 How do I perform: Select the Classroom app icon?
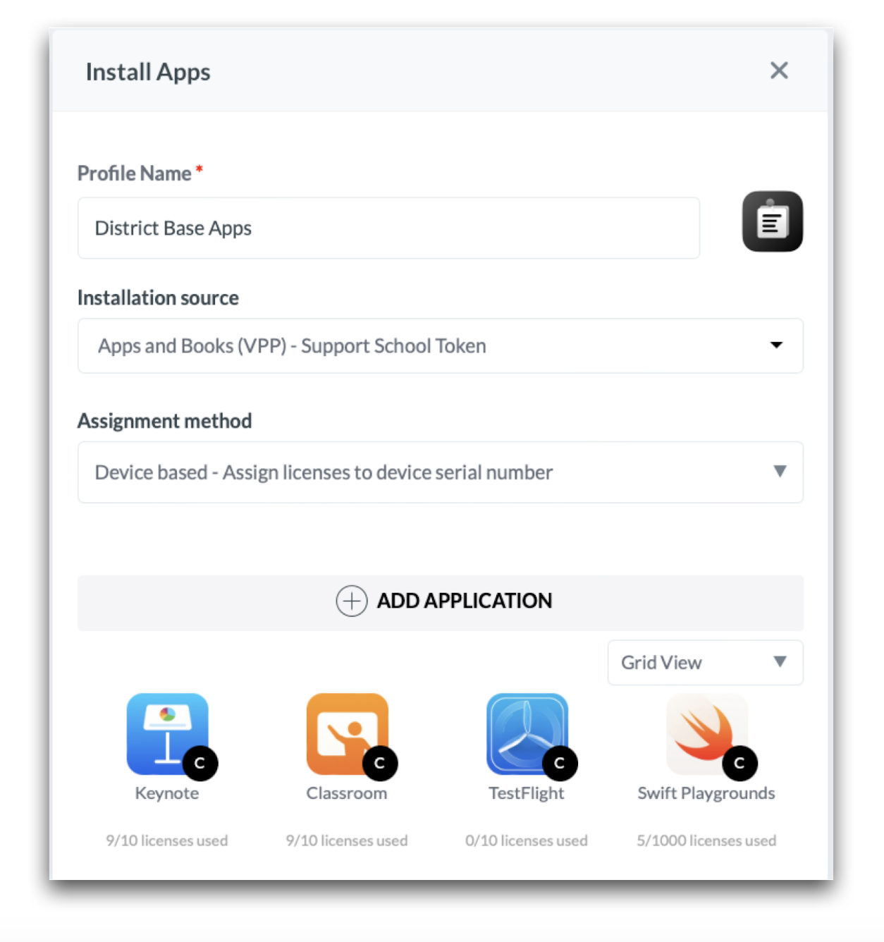tap(347, 733)
